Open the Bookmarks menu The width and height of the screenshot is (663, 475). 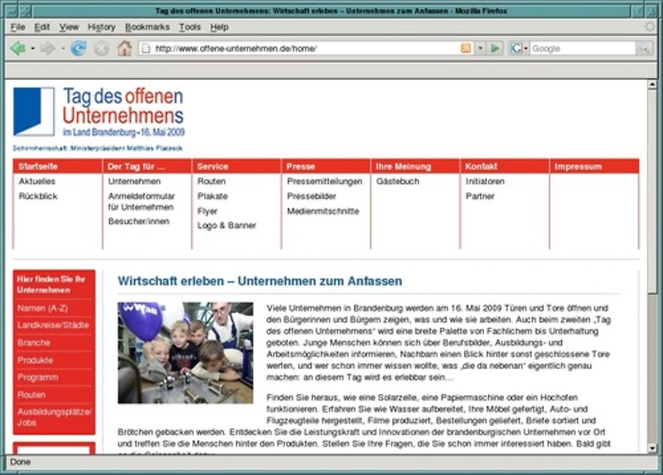tap(148, 27)
